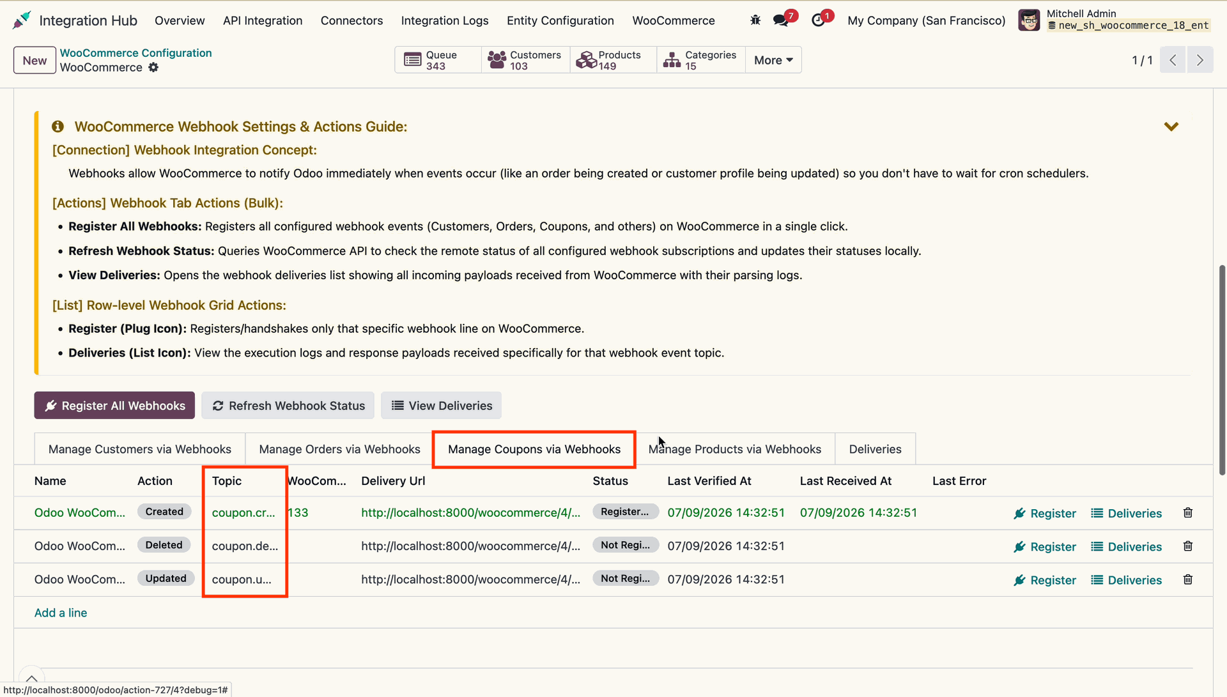The image size is (1227, 697).
Task: View Deliveries for Updated coupon row
Action: pyautogui.click(x=1126, y=579)
